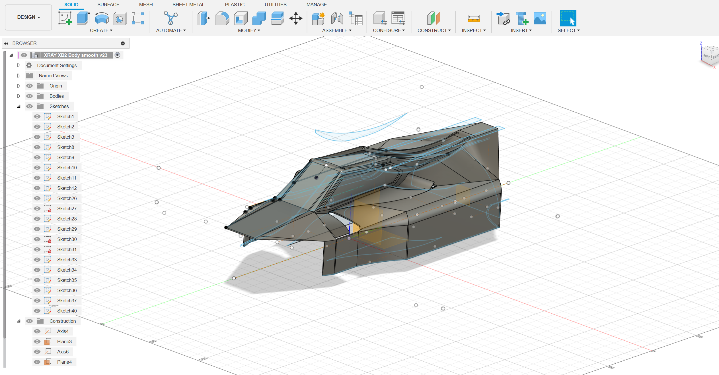
Task: Collapse the Sketches folder
Action: (19, 106)
